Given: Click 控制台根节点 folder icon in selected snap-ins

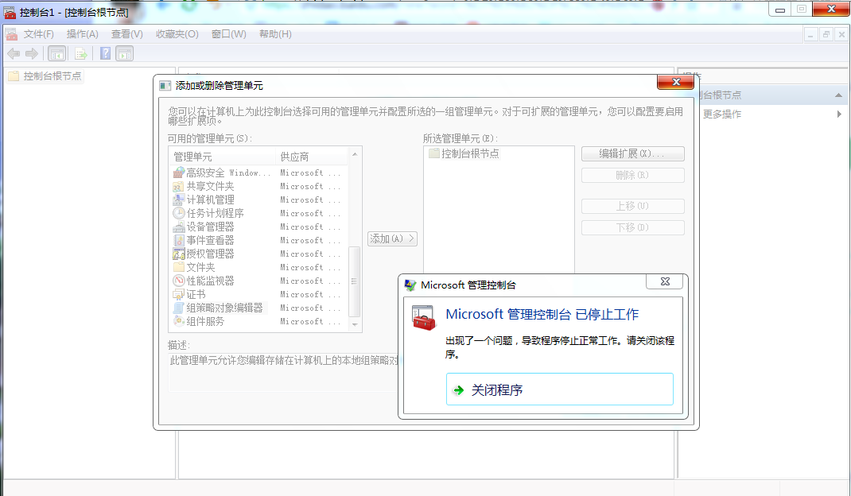Looking at the screenshot, I should (x=433, y=153).
